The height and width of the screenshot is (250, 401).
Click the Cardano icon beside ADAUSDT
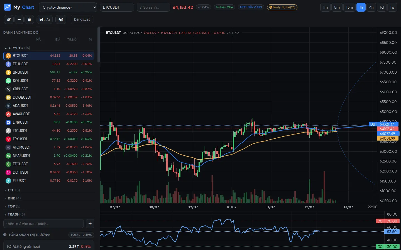[8, 106]
